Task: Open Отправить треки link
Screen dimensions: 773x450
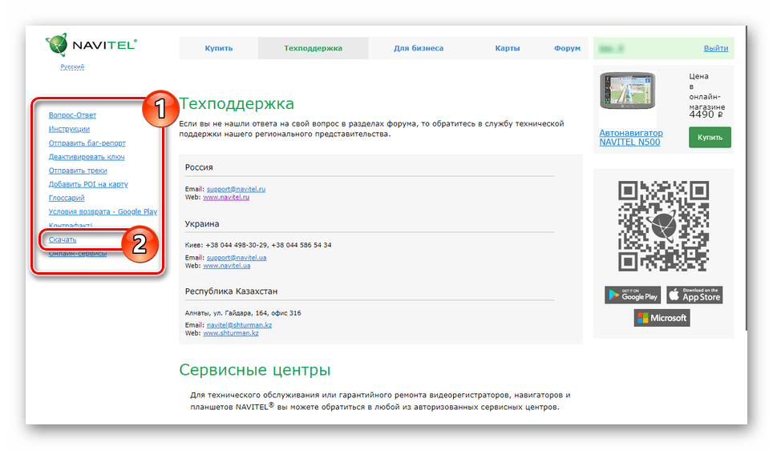Action: 78,171
